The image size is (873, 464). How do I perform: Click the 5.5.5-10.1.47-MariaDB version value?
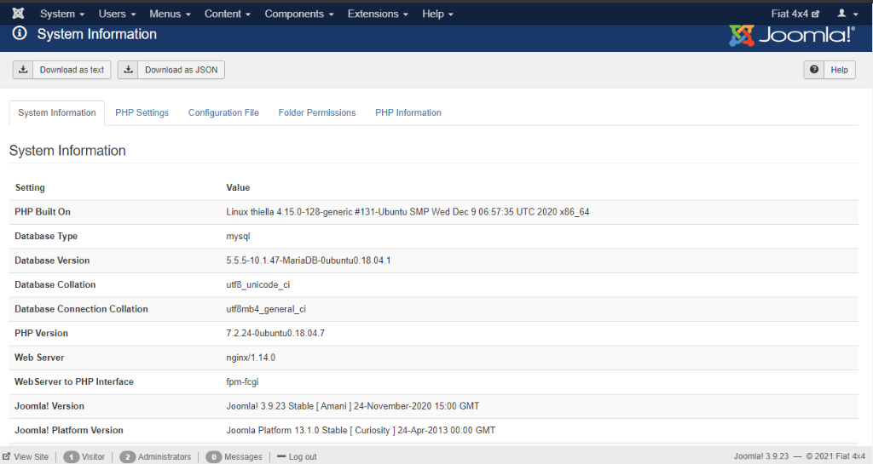(x=309, y=261)
